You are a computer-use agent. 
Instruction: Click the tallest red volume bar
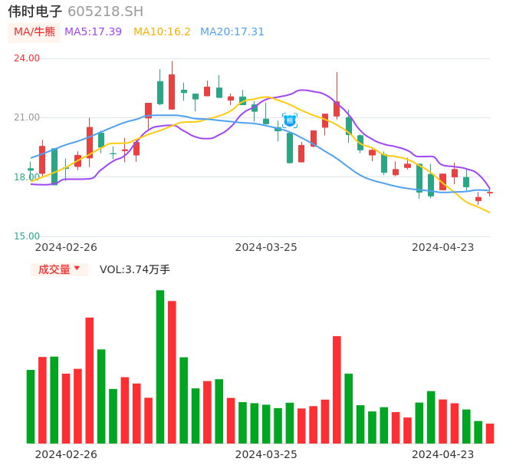click(x=172, y=372)
